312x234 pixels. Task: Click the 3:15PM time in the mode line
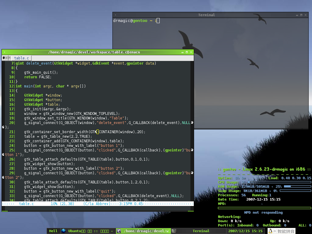126,204
